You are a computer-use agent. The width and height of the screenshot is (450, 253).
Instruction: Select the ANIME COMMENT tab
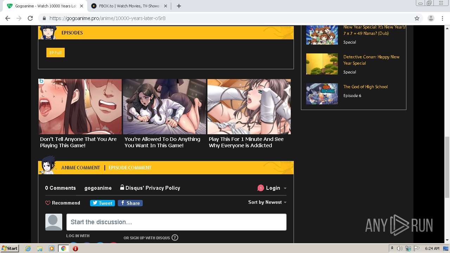click(81, 168)
